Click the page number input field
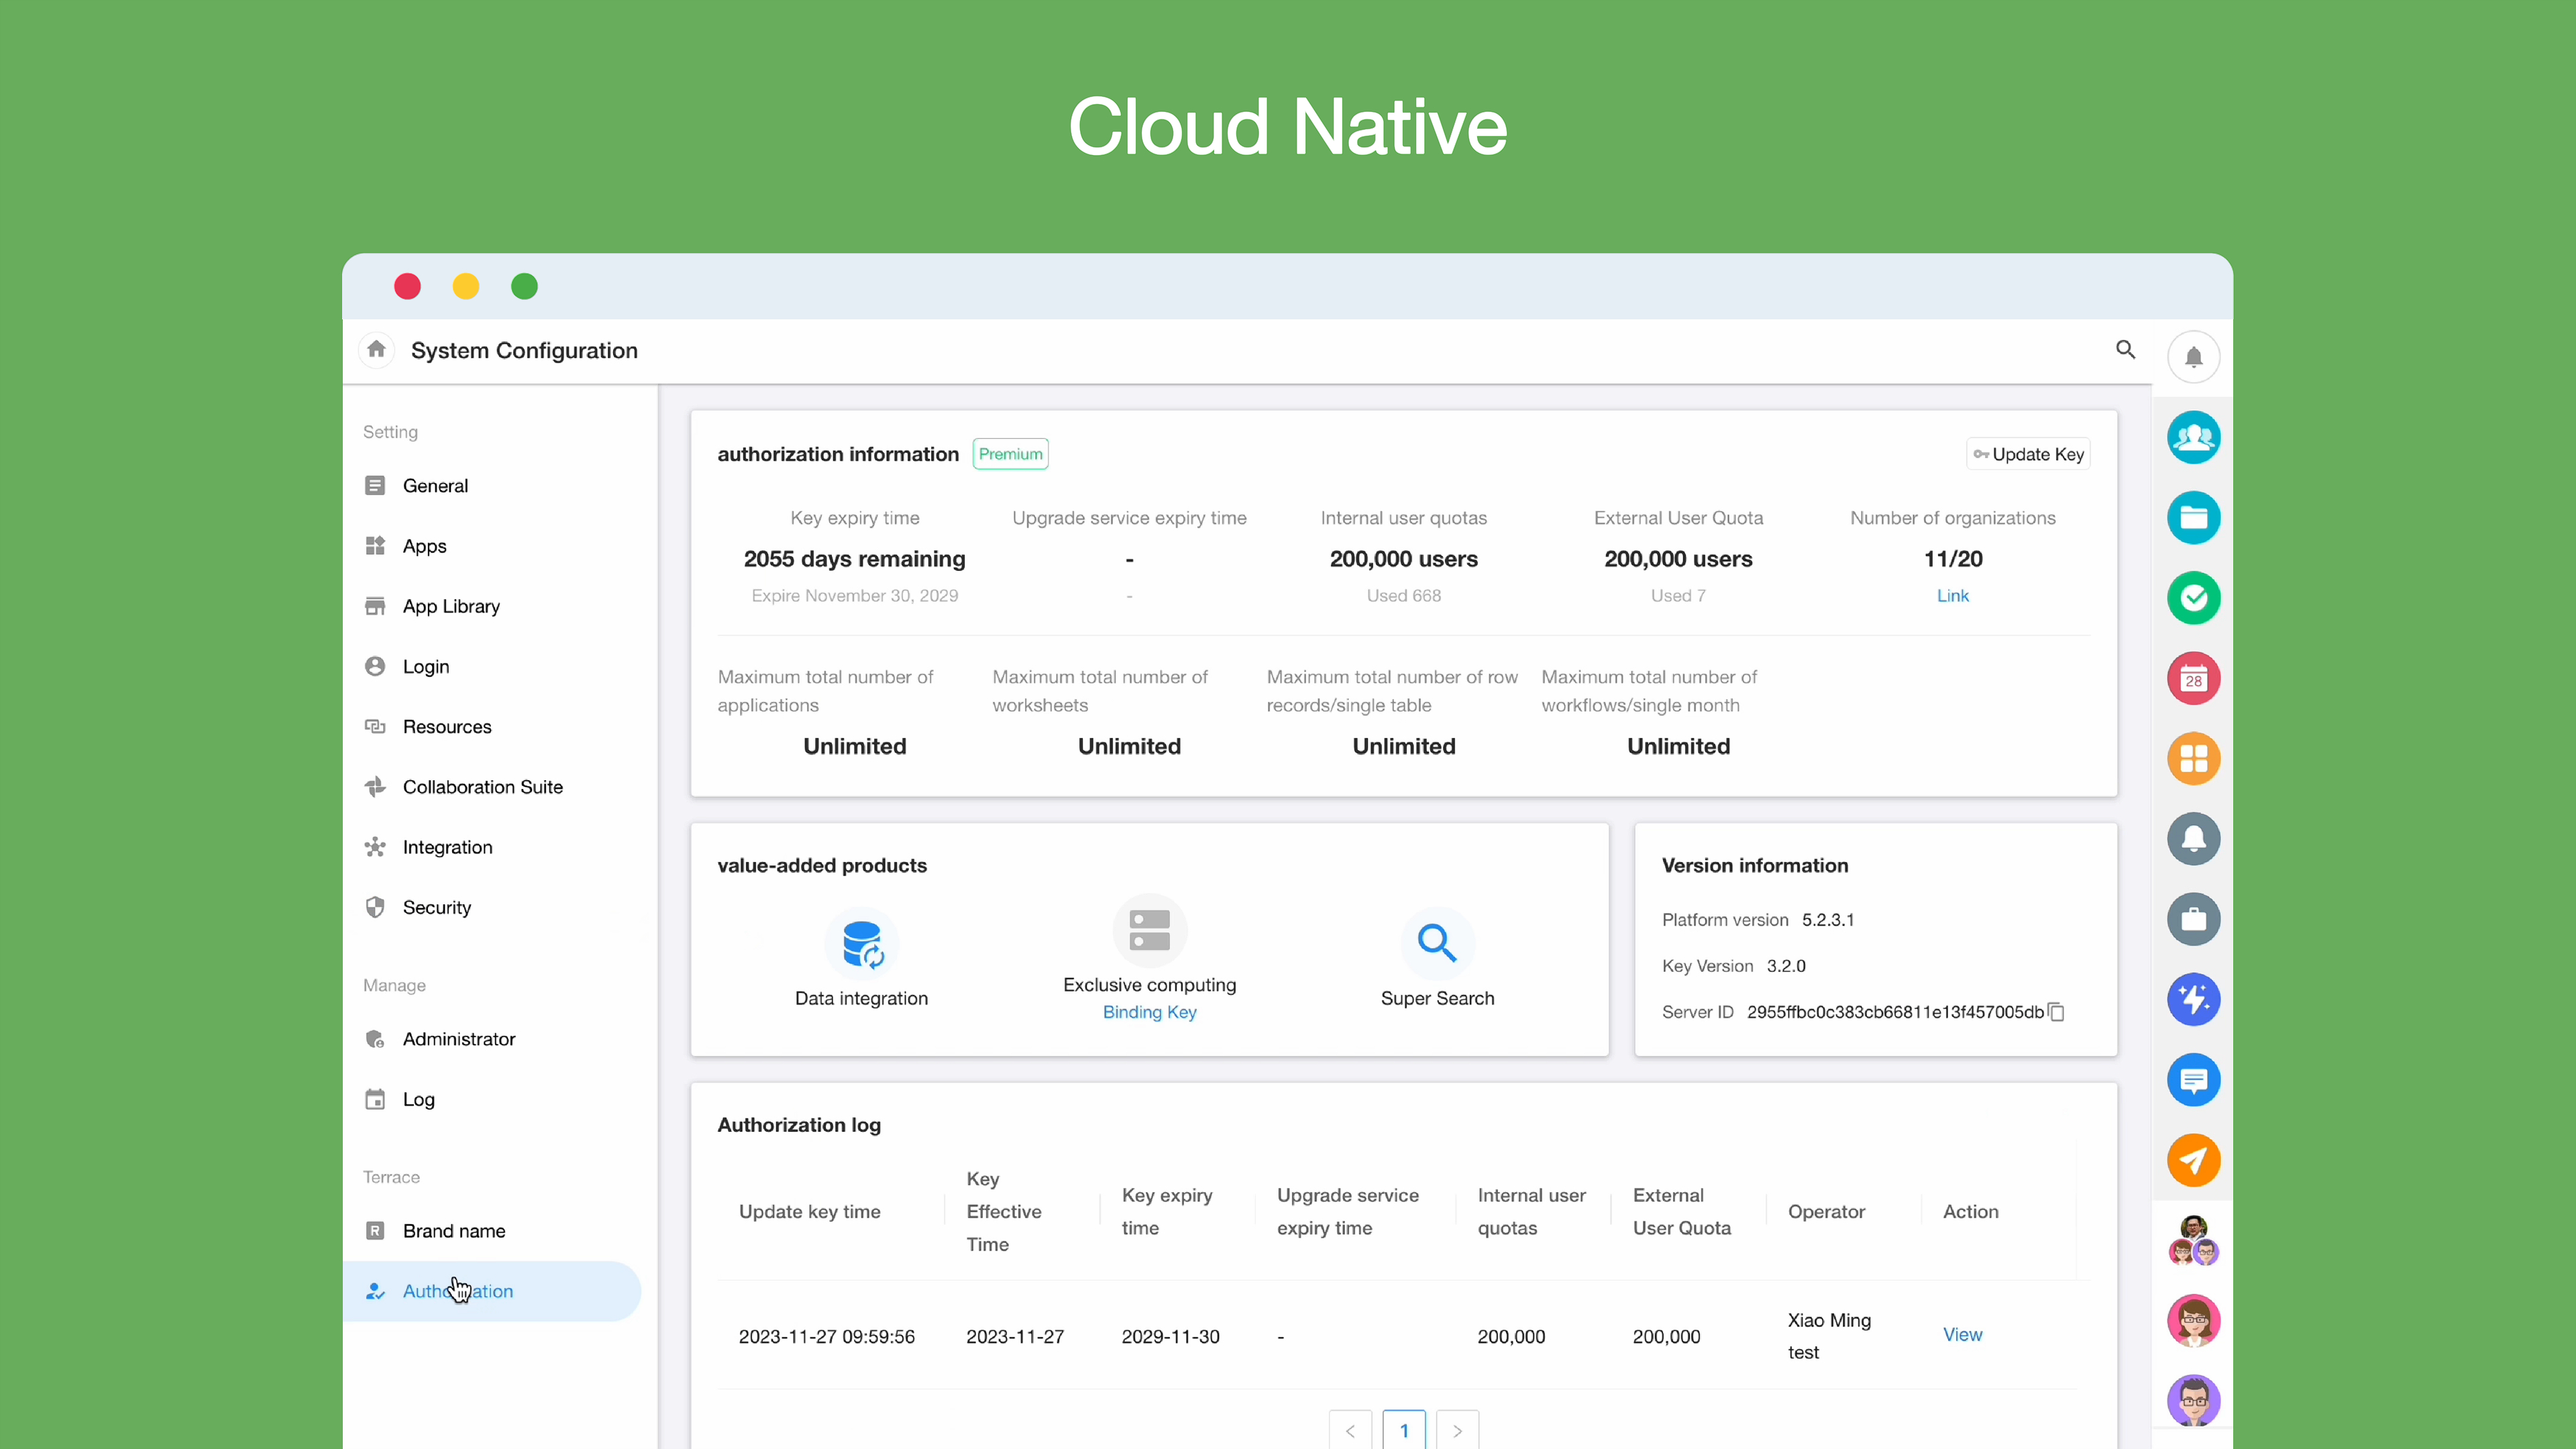This screenshot has width=2576, height=1449. [1404, 1429]
